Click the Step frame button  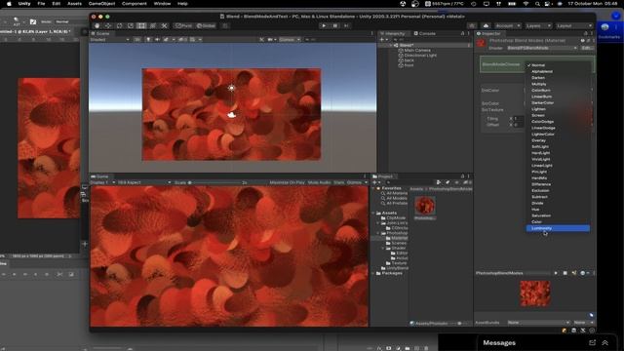(x=346, y=25)
